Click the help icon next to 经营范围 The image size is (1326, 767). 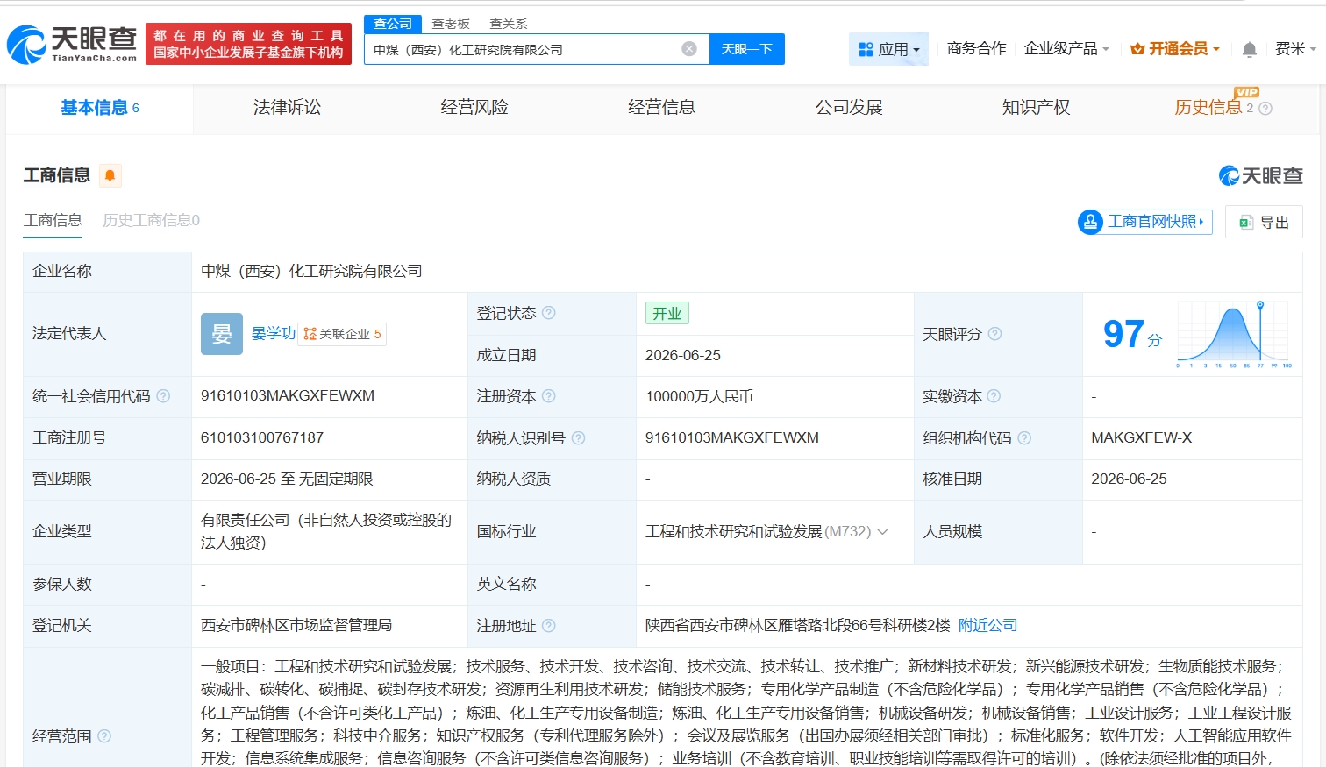104,736
